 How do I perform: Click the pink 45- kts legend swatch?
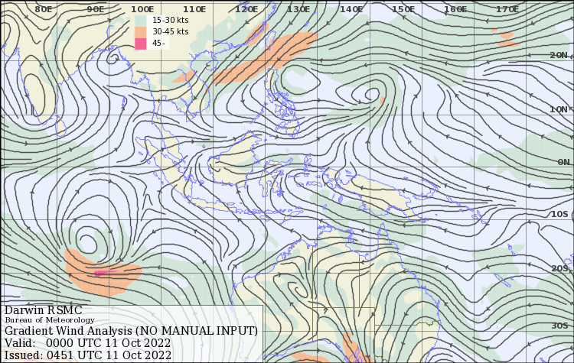point(140,44)
